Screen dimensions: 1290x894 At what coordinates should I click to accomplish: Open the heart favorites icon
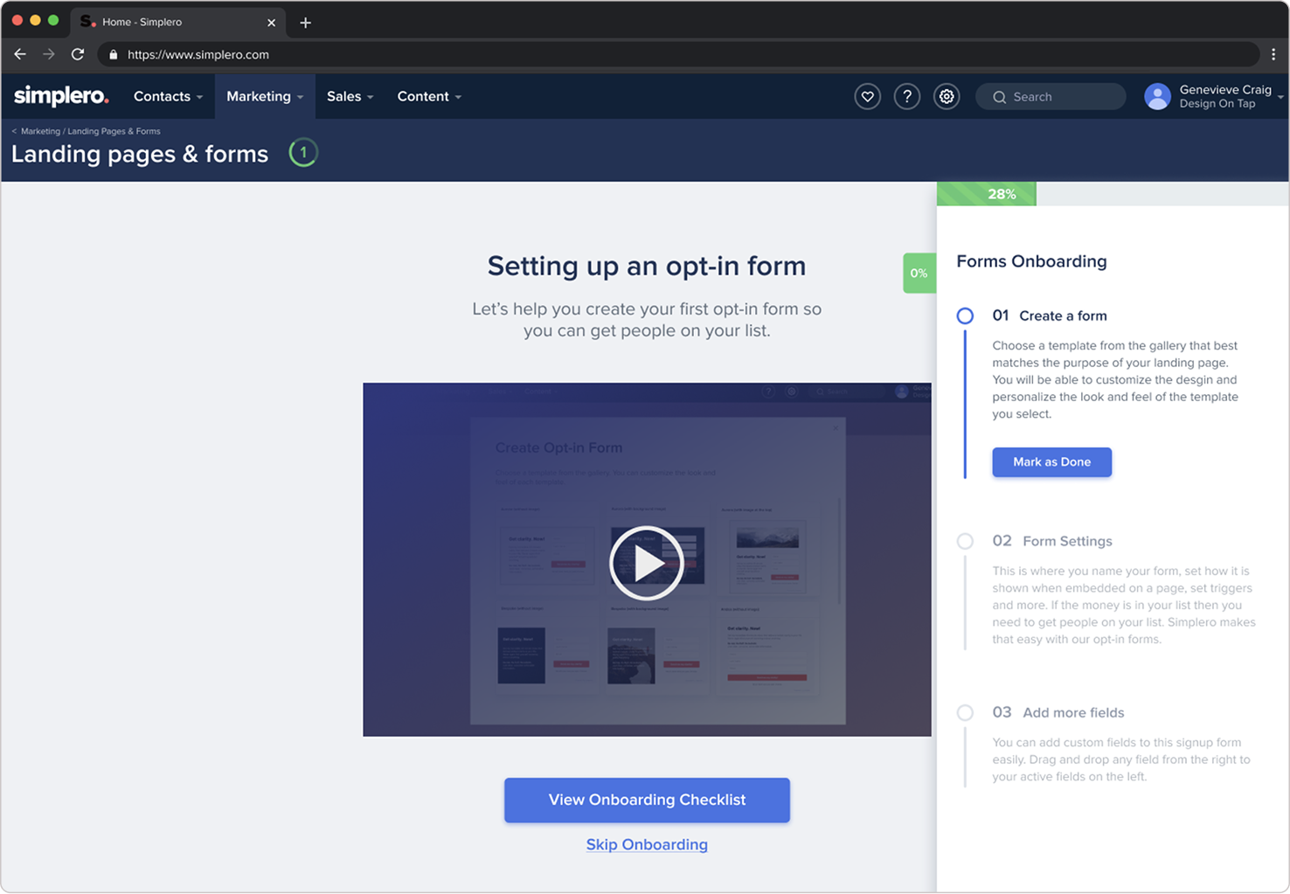[867, 97]
